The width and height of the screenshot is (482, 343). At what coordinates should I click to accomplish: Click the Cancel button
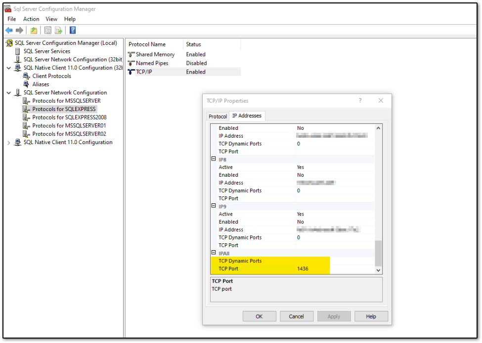296,316
